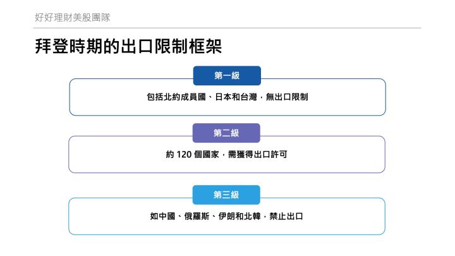The height and width of the screenshot is (256, 455).
Task: Click the purple 第二級 label
Action: click(227, 133)
